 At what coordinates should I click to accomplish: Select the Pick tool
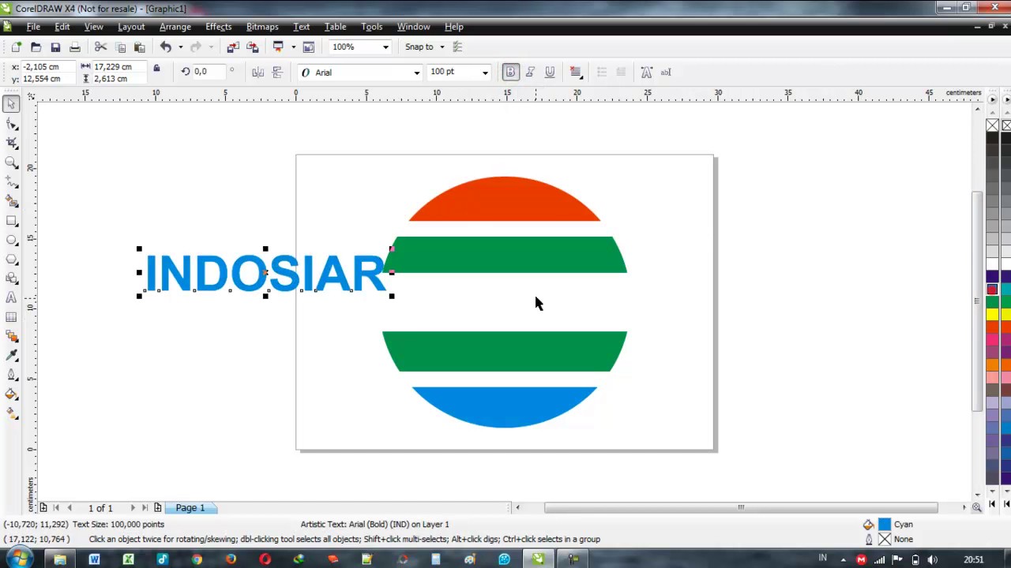coord(11,104)
